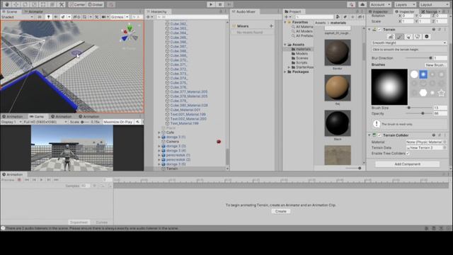The height and width of the screenshot is (255, 453).
Task: Toggle Center pivot mode button
Action: 77,5
